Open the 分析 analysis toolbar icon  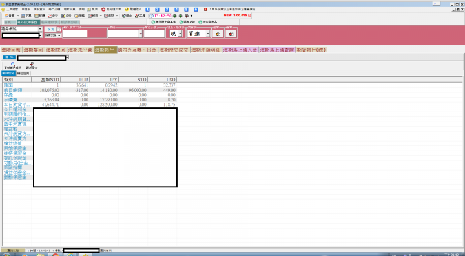(x=67, y=16)
